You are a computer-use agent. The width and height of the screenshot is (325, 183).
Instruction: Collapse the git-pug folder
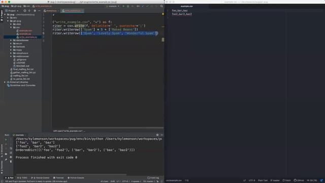8,21
